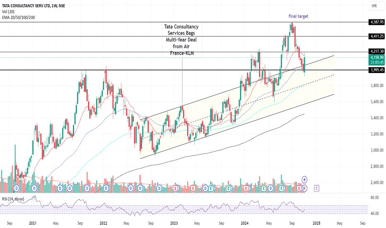Click the 2025 time axis label
386x228 pixels.
[316, 223]
